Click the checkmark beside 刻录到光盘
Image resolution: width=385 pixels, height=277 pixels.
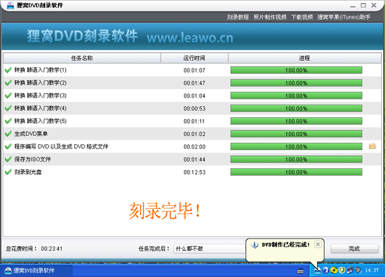tap(8, 172)
